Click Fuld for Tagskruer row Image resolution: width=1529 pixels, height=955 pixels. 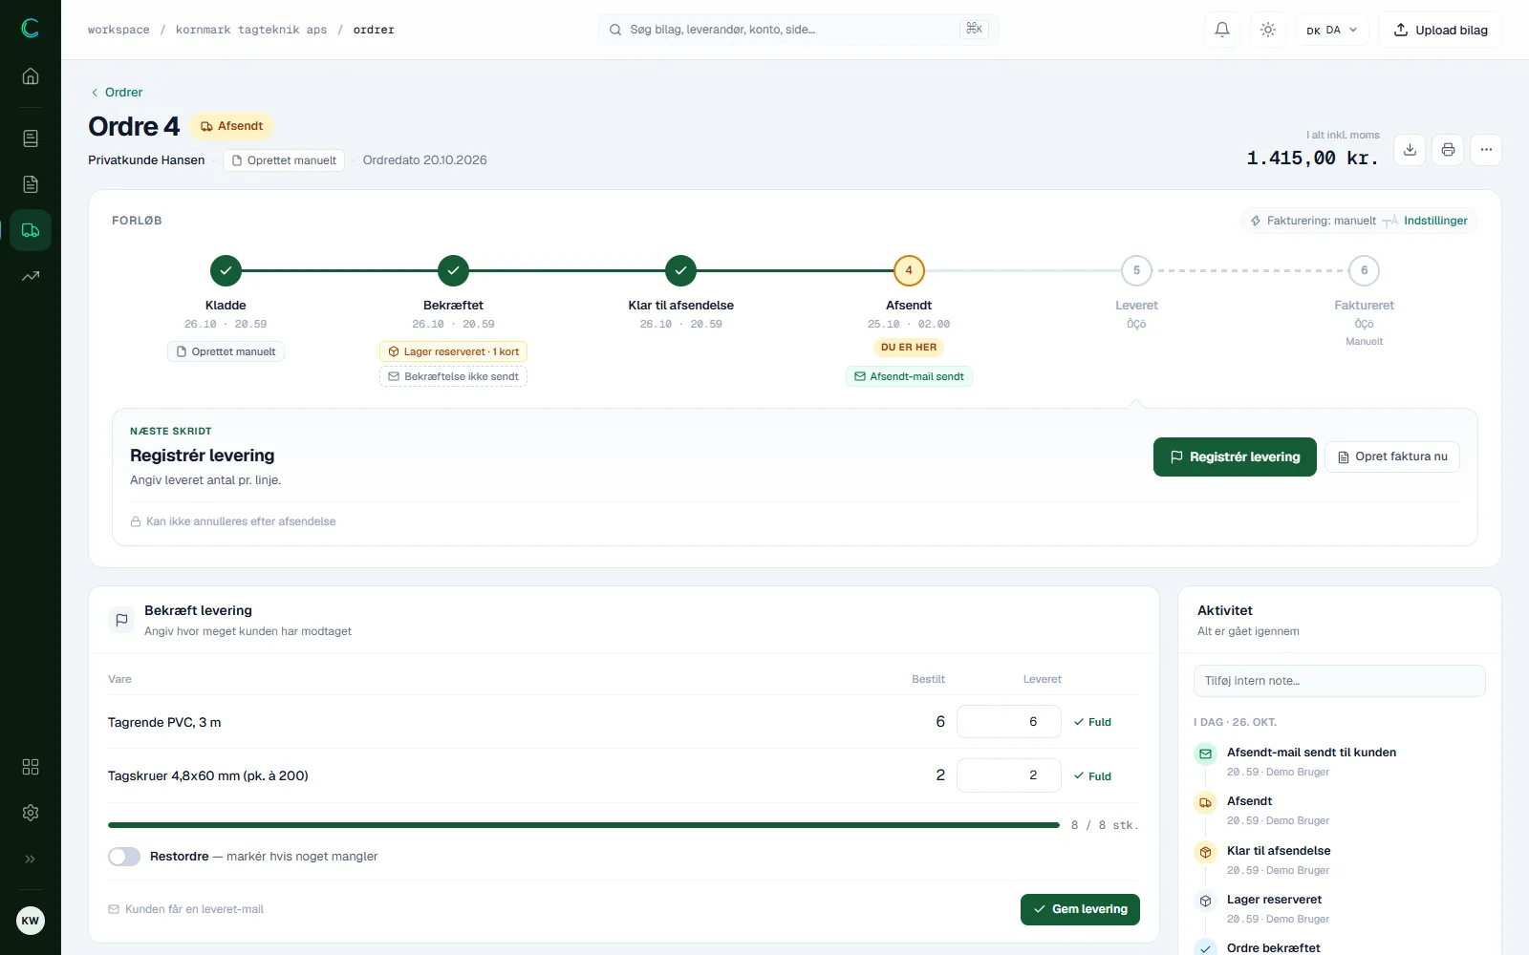tap(1092, 776)
